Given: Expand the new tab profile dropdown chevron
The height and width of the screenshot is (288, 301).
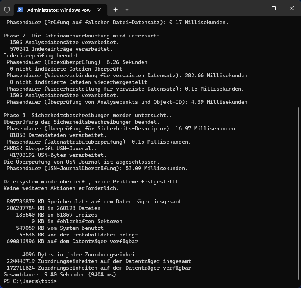Looking at the screenshot, I should (x=127, y=10).
